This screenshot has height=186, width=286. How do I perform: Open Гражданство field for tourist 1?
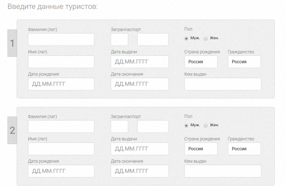coord(244,62)
